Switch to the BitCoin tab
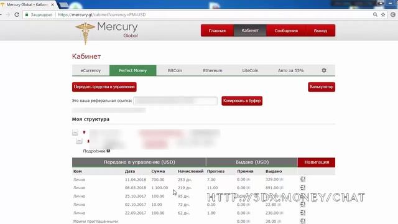 coord(175,70)
